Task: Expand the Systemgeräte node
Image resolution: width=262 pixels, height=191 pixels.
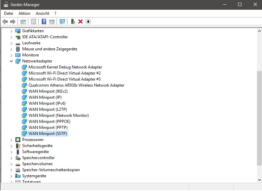Action: (x=11, y=176)
